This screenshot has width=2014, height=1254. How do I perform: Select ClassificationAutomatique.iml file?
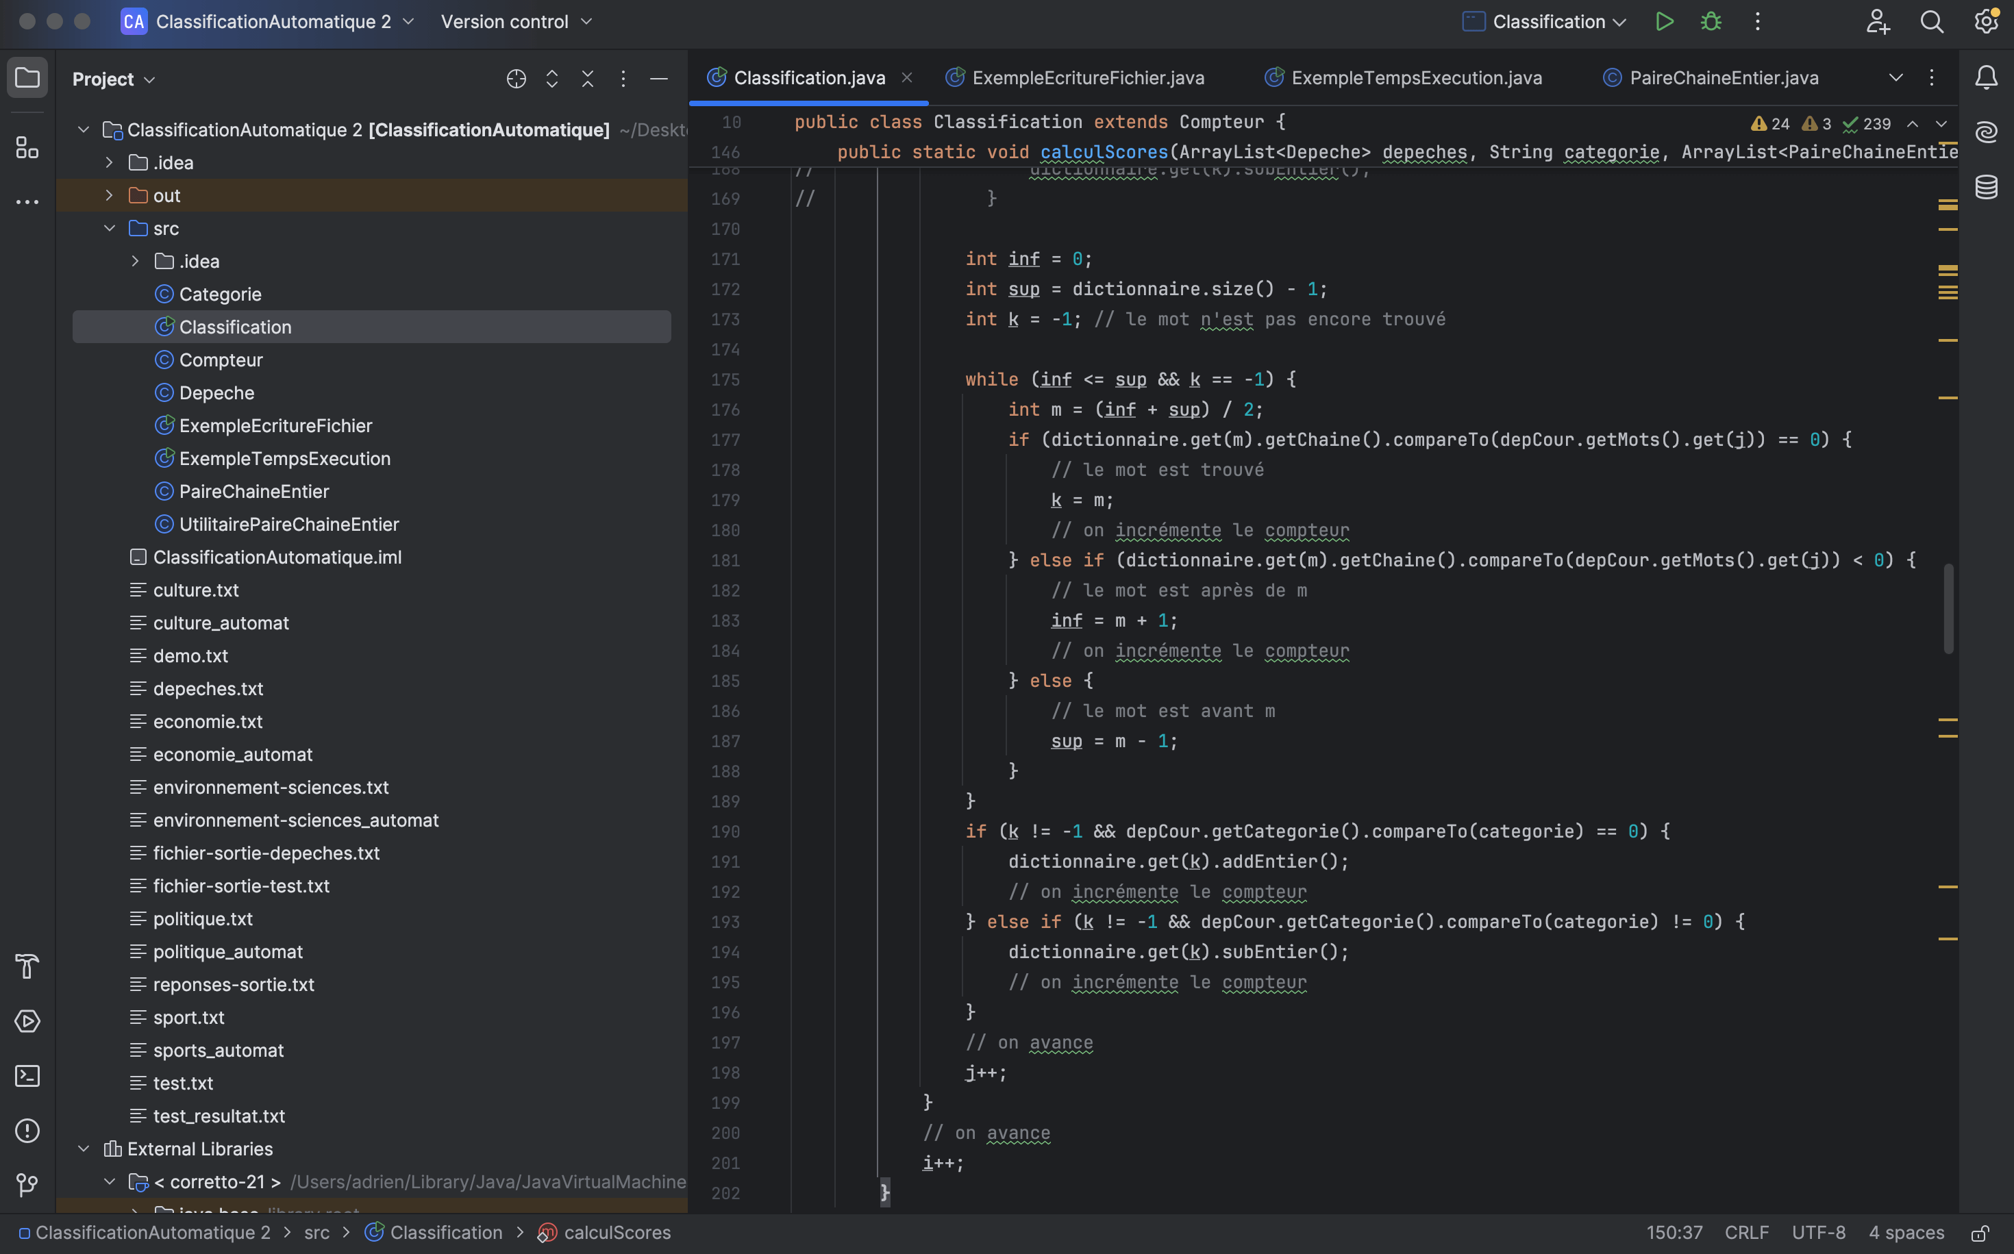pyautogui.click(x=277, y=557)
